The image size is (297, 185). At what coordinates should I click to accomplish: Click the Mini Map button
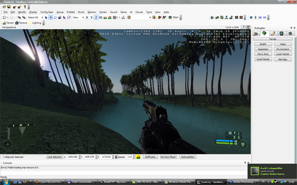coord(283,59)
